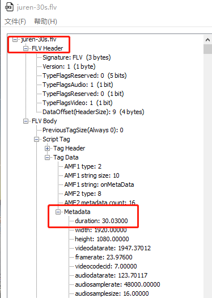Select 'audiodatarate: 123.70117' row
Viewport: 212px width, 298px height.
tap(111, 275)
